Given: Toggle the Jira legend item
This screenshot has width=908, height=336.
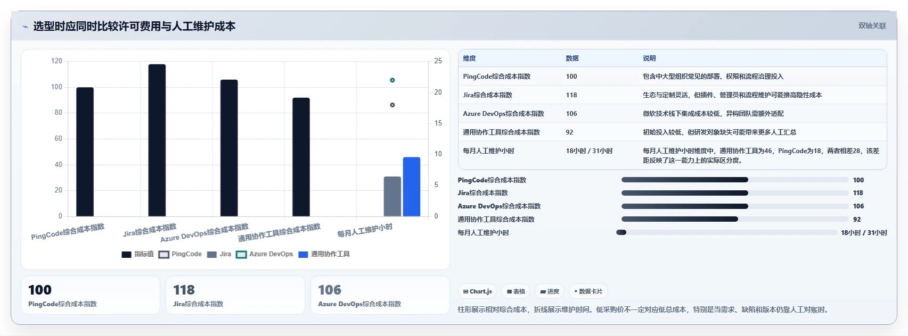Looking at the screenshot, I should (x=219, y=254).
